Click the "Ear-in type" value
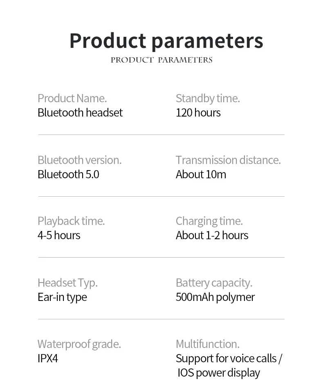Screen dimensions: 323x386 click(62, 297)
